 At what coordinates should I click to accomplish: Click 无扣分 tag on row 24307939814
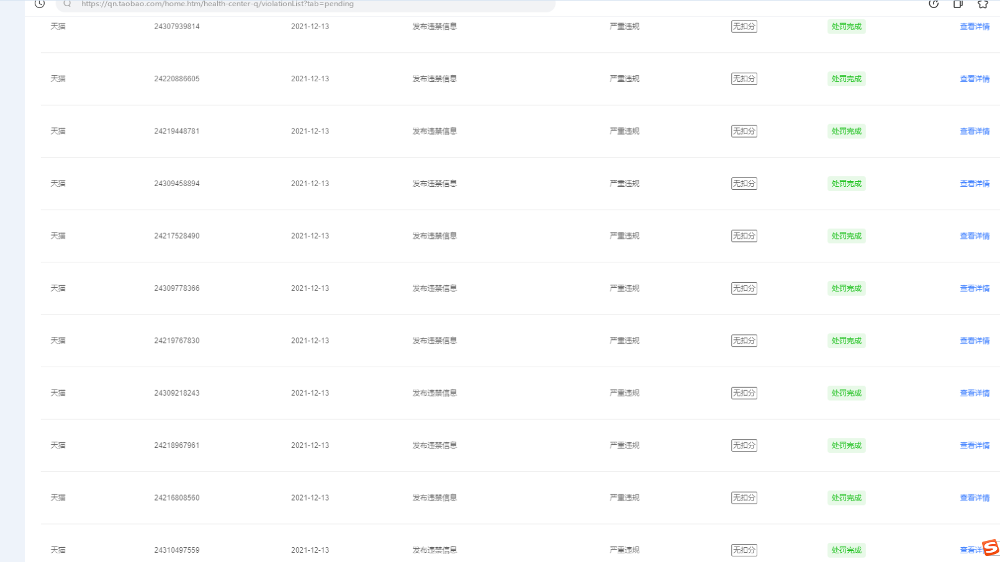point(744,27)
